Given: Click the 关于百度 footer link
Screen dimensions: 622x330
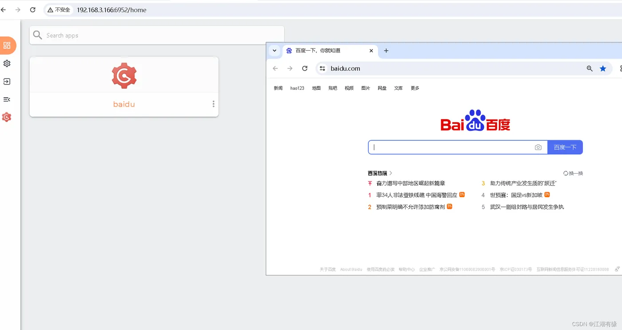Looking at the screenshot, I should 328,270.
